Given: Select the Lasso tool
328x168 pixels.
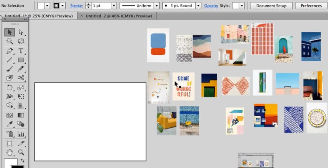Looking at the screenshot, I should point(21,41).
